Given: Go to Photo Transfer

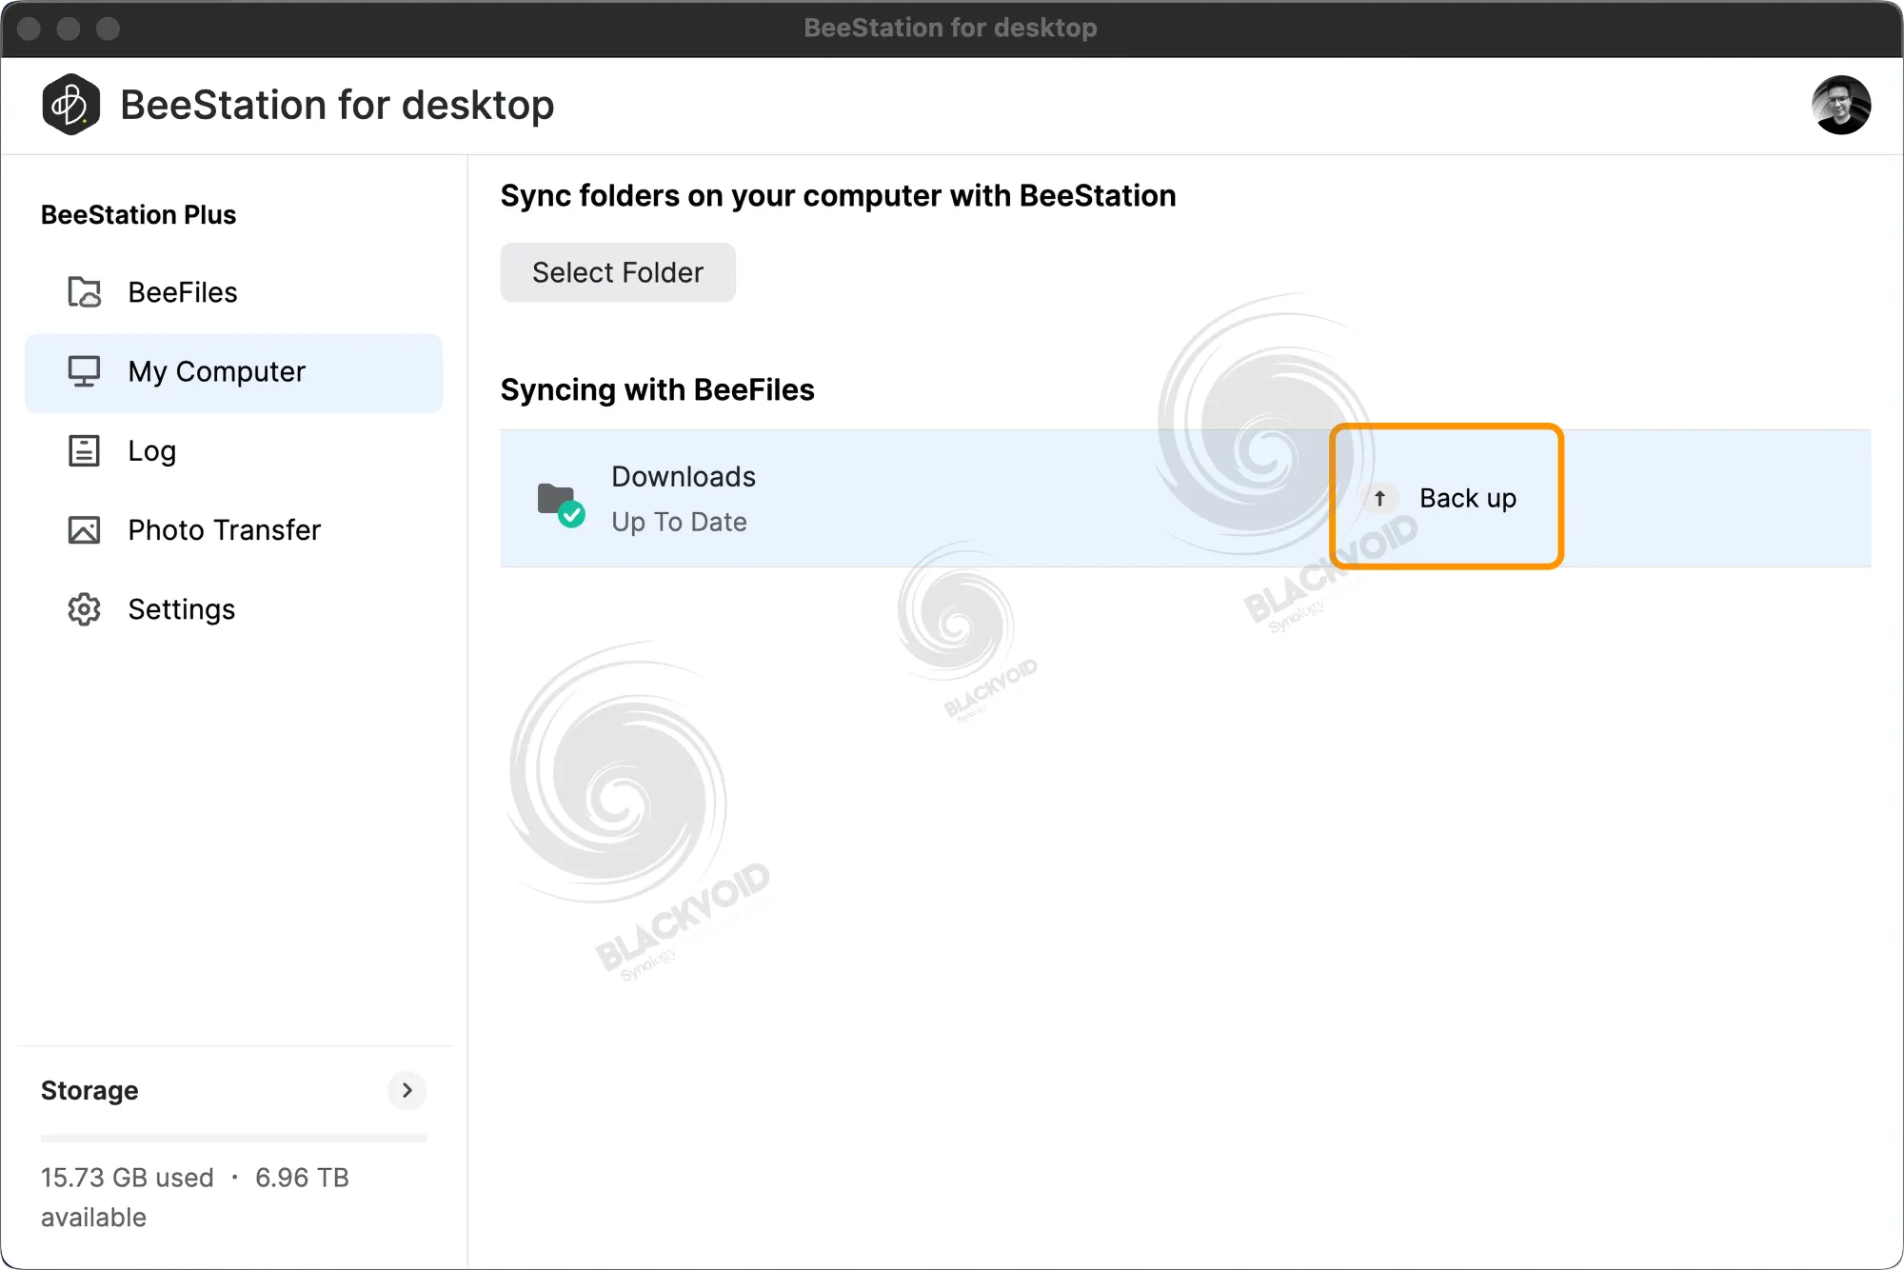Looking at the screenshot, I should (x=233, y=530).
